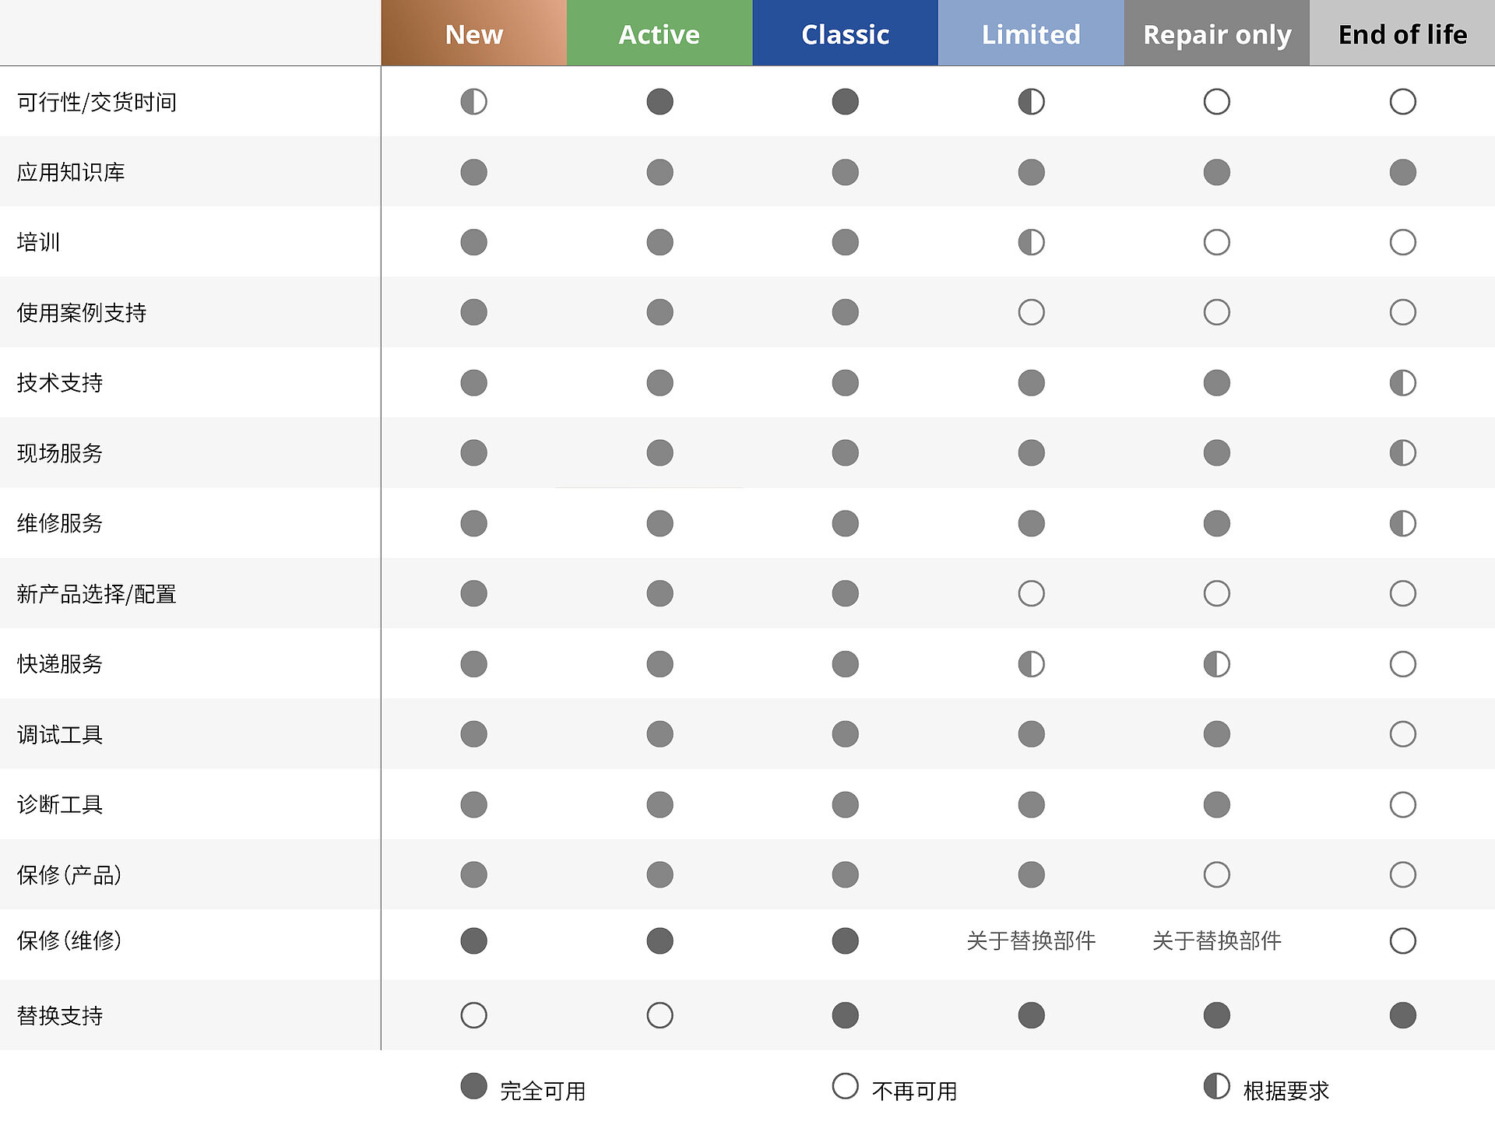This screenshot has width=1495, height=1125.
Task: Click the 不再可用 legend empty circle
Action: 845,1086
